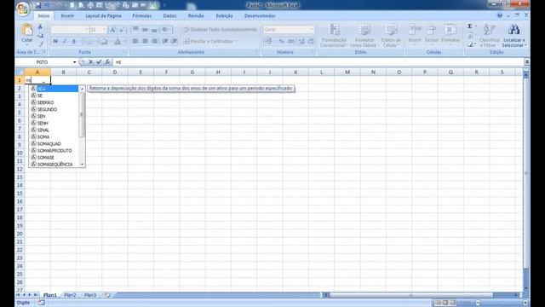Image resolution: width=545 pixels, height=307 pixels.
Task: Click the Inserir cells button
Action: [415, 34]
